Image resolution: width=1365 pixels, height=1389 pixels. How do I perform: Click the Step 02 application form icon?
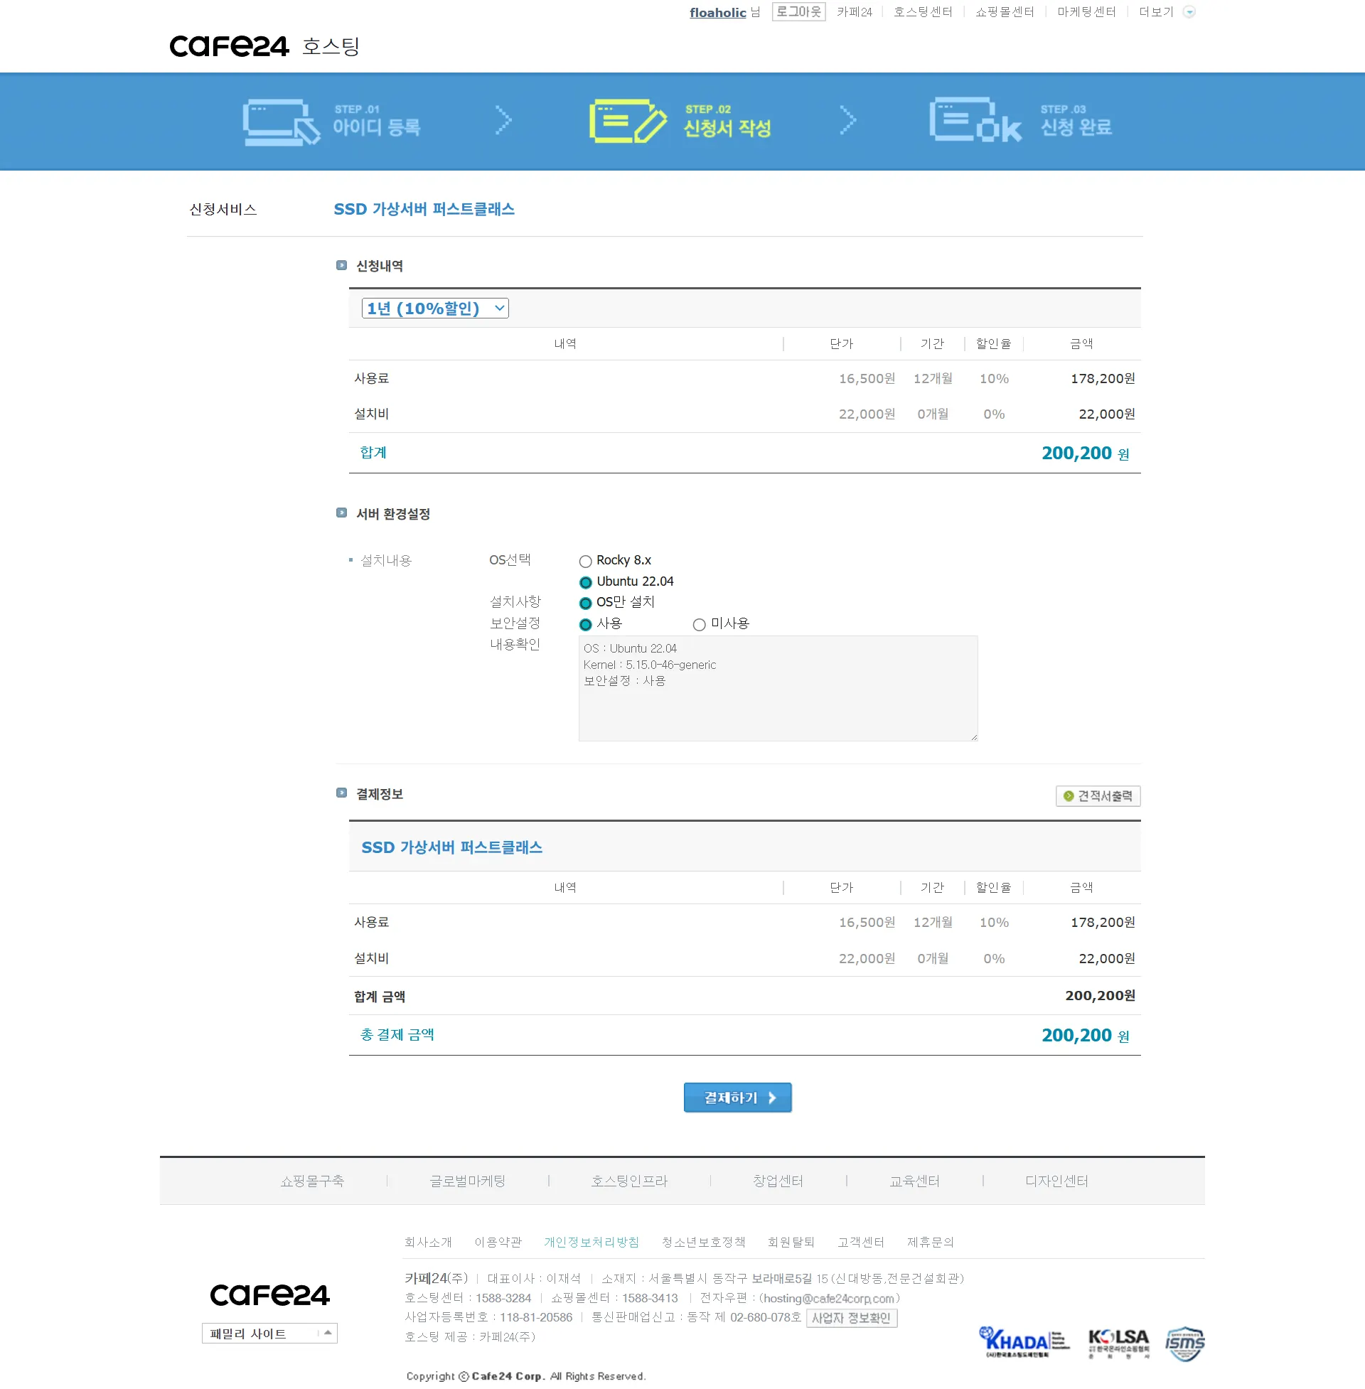[627, 121]
